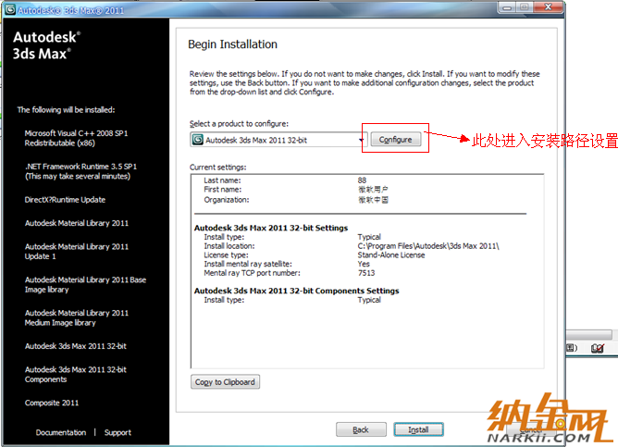Screen dimensions: 618x447
Task: Click the port number value 7513
Action: coord(366,273)
